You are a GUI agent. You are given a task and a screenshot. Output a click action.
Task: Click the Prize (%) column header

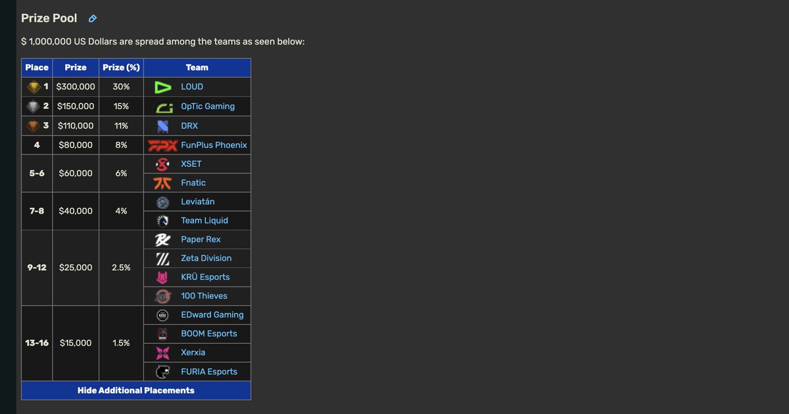121,68
